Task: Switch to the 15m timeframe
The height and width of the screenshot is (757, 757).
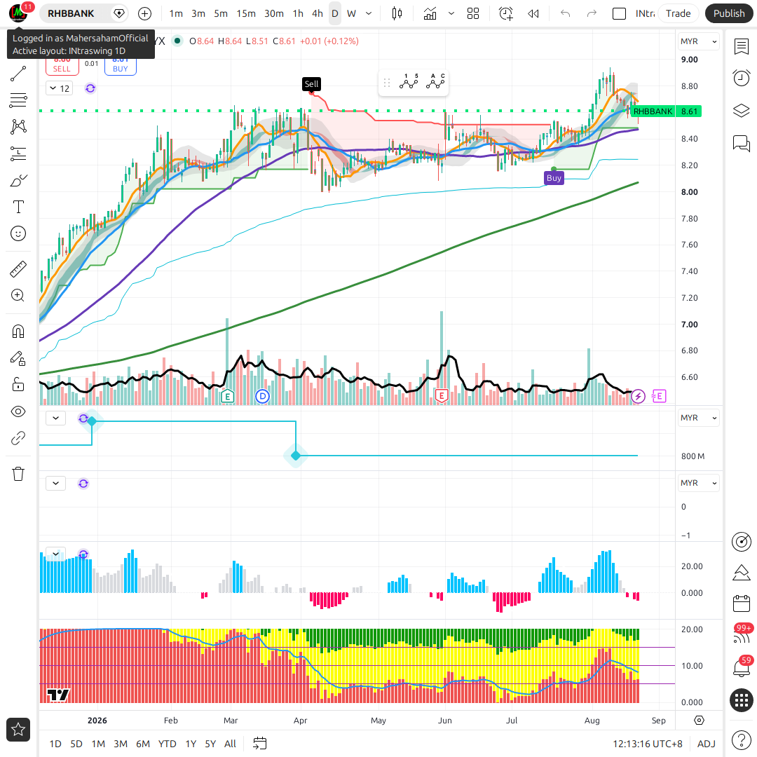Action: [246, 13]
